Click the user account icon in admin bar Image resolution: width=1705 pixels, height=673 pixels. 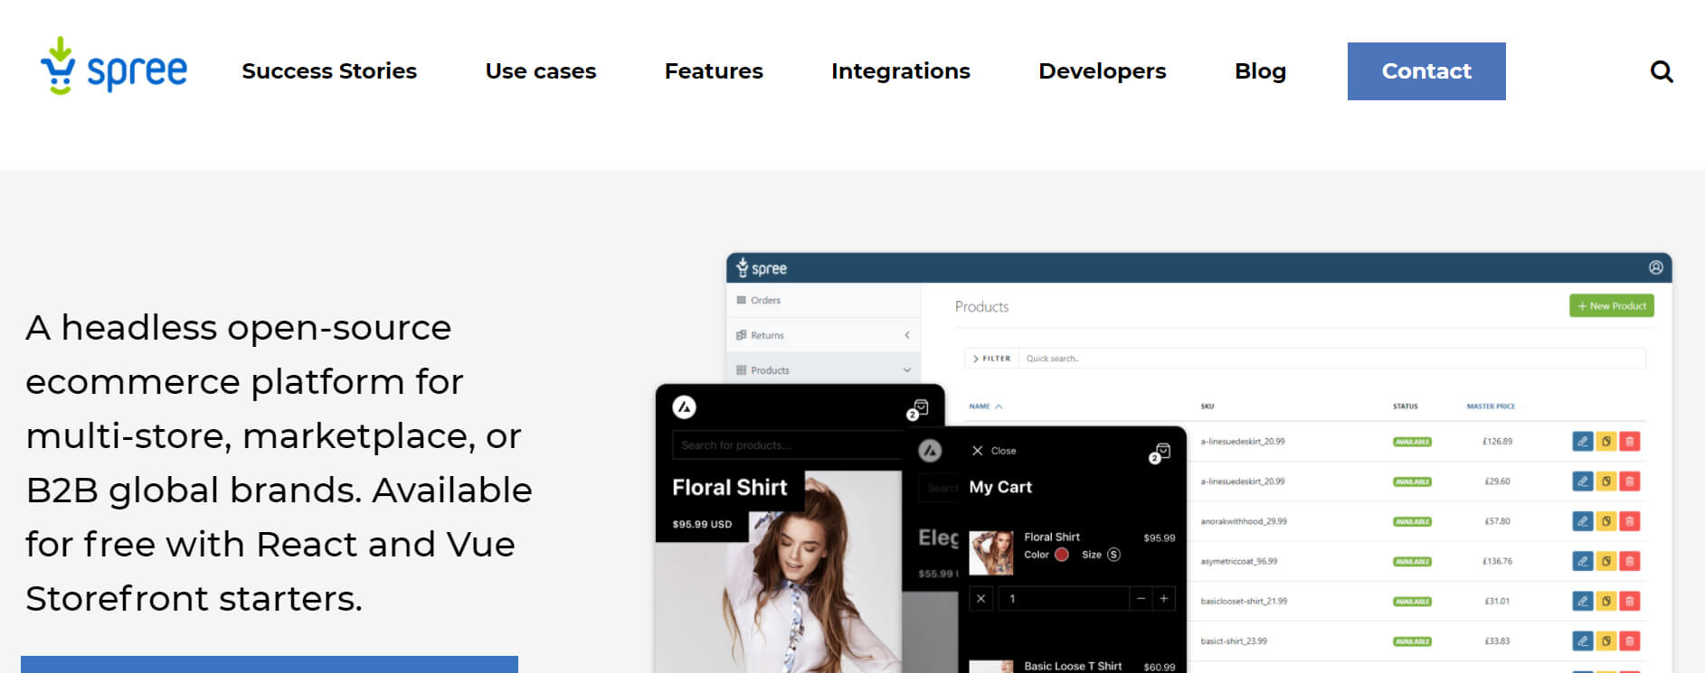click(x=1655, y=267)
